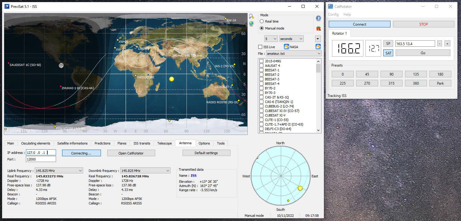
Task: Click the black arrow dropdown button
Action: [x=318, y=39]
